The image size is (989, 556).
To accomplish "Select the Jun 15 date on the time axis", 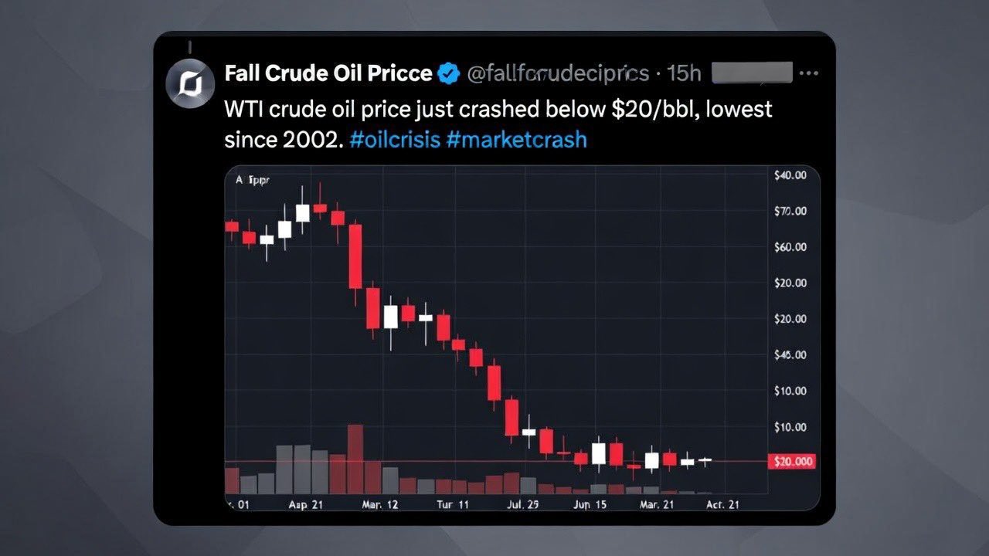I will [590, 504].
